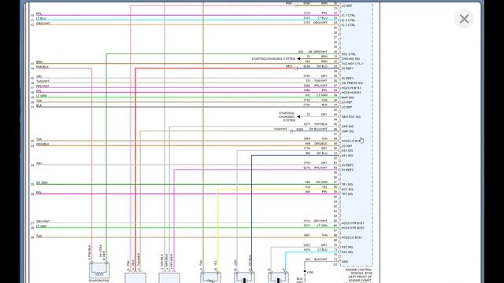
Task: Close the wiring diagram viewer with X
Action: (x=464, y=19)
